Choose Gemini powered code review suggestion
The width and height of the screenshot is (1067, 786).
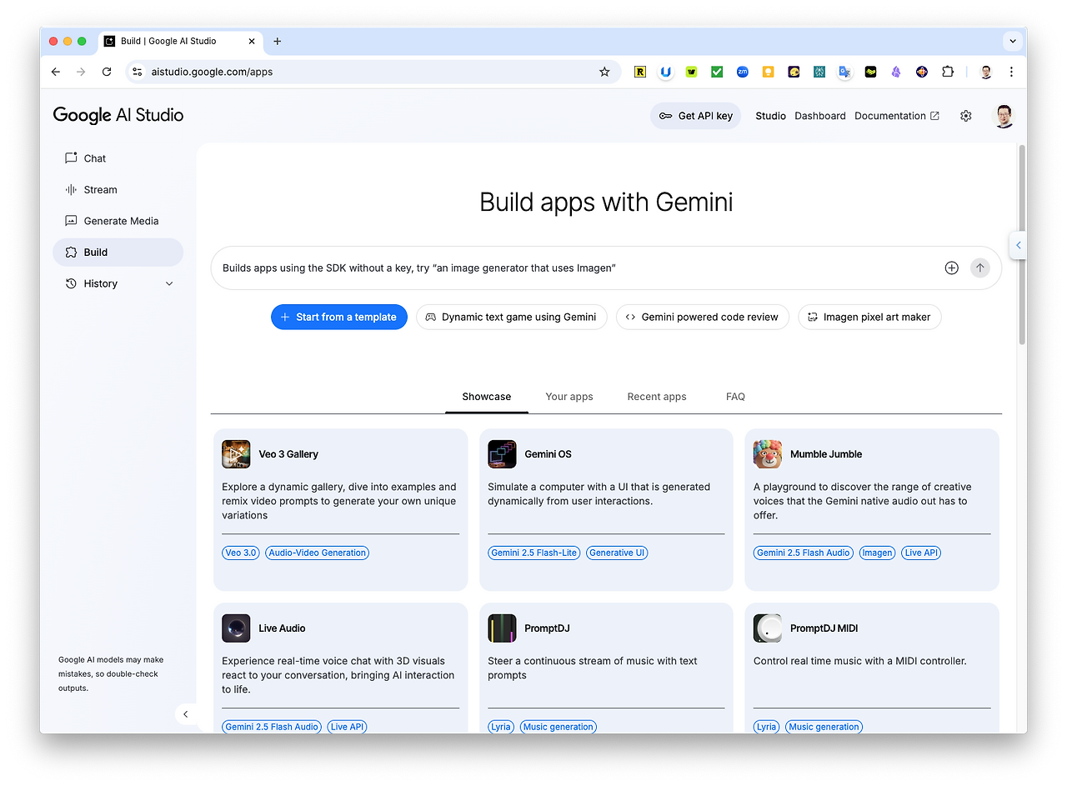703,317
